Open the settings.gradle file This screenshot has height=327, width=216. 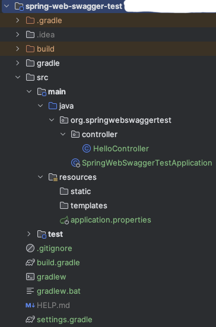(65, 320)
